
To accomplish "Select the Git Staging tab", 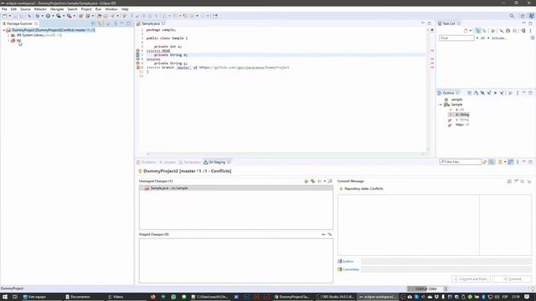I will [x=217, y=162].
